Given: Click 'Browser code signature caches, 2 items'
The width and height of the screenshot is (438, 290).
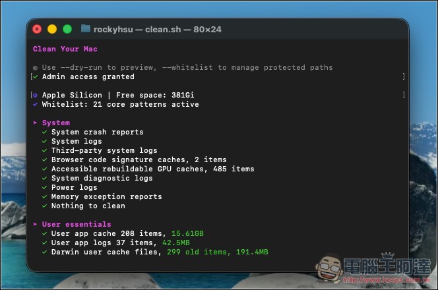Looking at the screenshot, I should [x=139, y=159].
